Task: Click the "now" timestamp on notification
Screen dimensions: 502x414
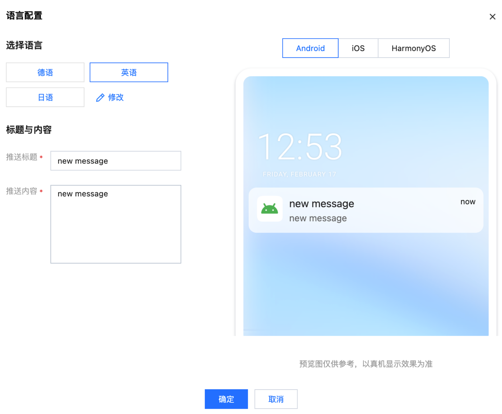Action: [x=468, y=202]
